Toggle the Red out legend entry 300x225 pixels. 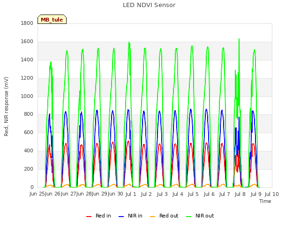(164, 216)
